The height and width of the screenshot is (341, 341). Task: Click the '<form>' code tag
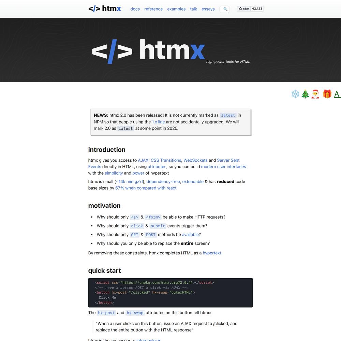(153, 217)
